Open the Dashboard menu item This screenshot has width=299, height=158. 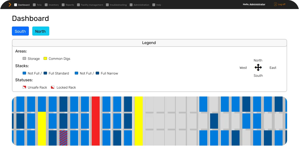[24, 5]
